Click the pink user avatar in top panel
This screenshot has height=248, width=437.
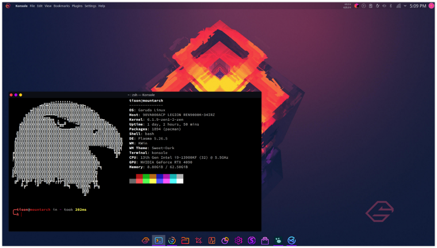point(431,6)
